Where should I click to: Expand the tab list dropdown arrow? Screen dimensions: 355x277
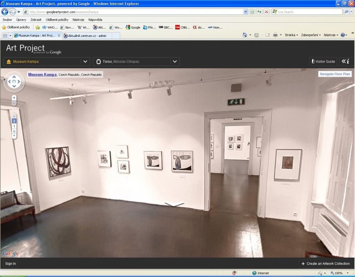click(10, 36)
